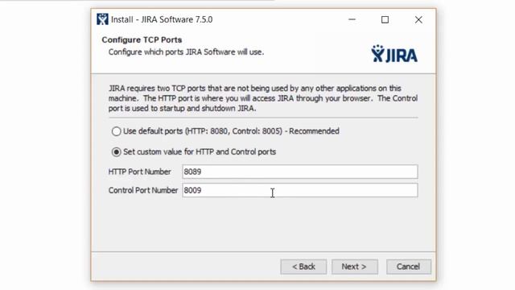Cancel the JIRA installation
515x290 pixels.
[x=408, y=267]
